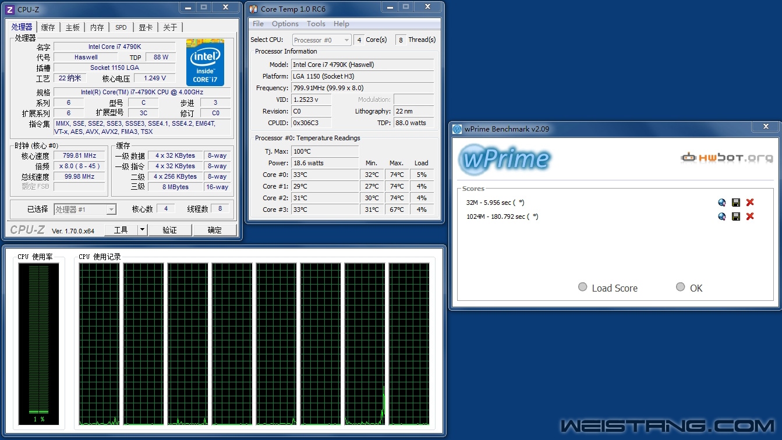Switch to the 主板 tab in CPU-Z
The image size is (782, 440).
[x=72, y=27]
